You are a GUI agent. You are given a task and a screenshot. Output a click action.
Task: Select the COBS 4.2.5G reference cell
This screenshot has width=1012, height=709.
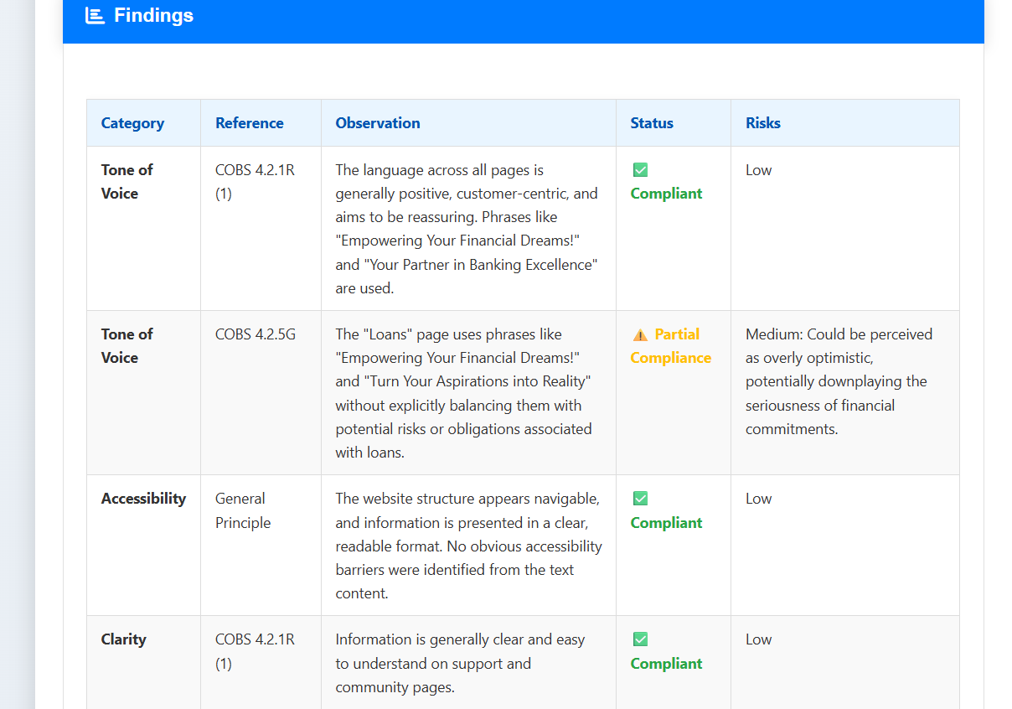pos(255,334)
